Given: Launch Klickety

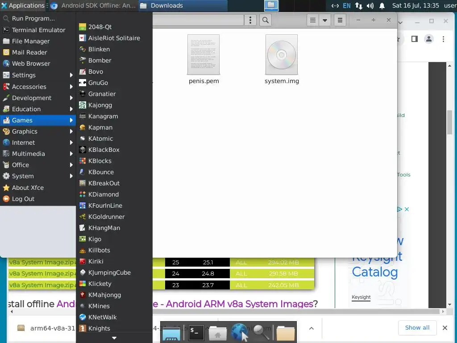Looking at the screenshot, I should (114, 284).
